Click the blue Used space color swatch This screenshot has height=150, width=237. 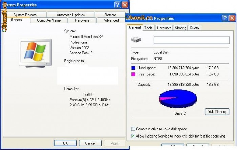point(133,68)
